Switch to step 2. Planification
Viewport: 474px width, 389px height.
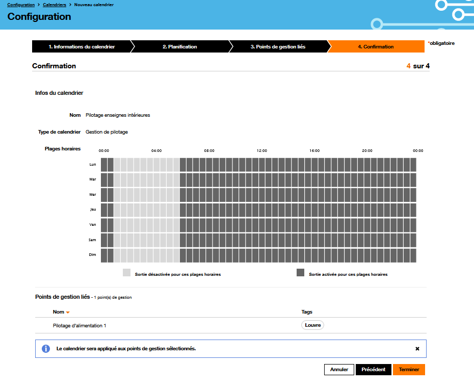(x=181, y=46)
